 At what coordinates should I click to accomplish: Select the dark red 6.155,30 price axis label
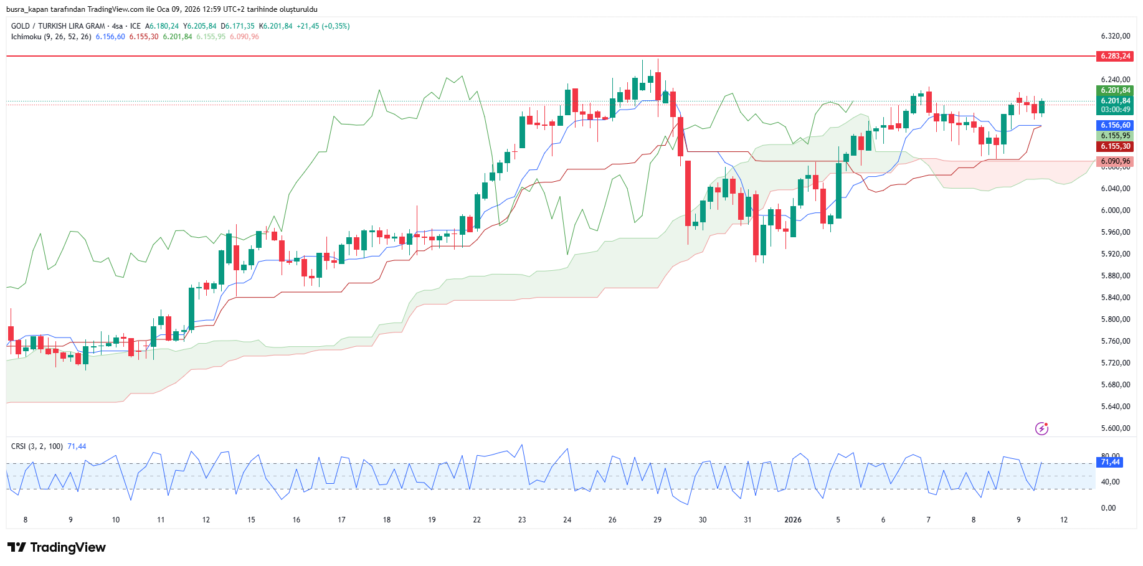(x=1114, y=146)
